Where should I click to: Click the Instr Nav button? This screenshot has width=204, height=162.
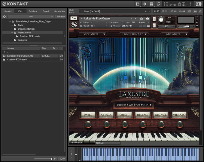click(61, 16)
